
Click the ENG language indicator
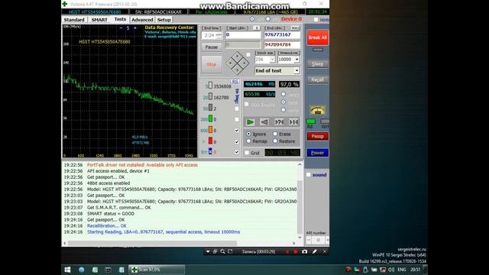(402, 270)
